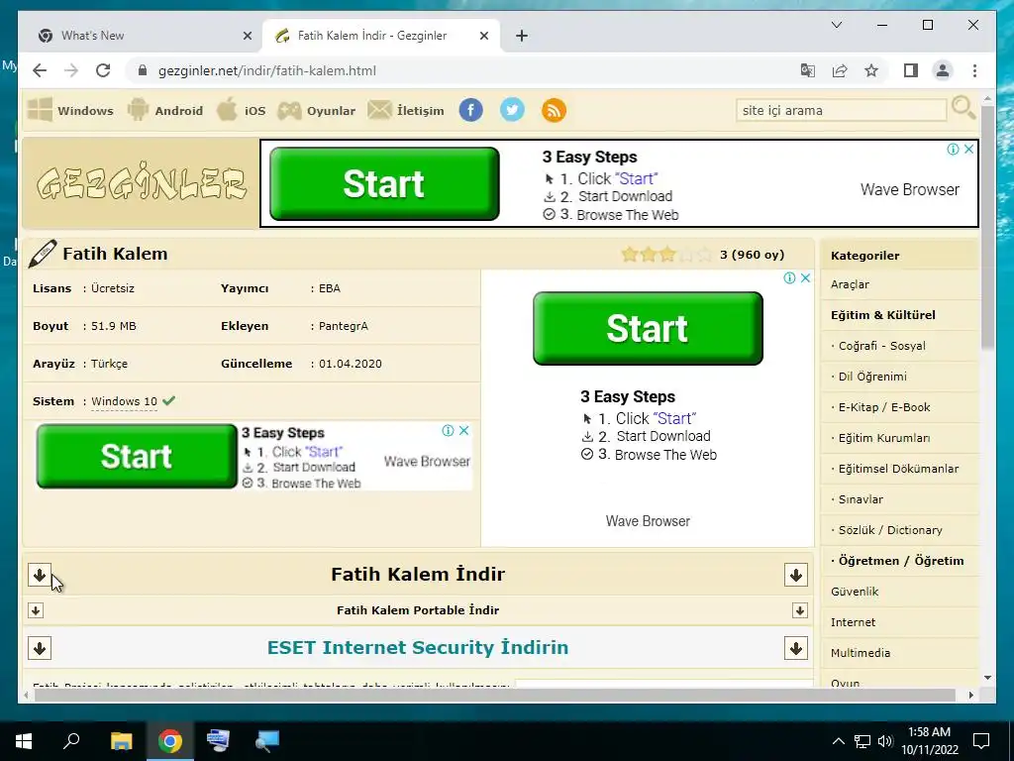Click Start button in large square ad
Screen dimensions: 1014x761
pyautogui.click(x=648, y=328)
